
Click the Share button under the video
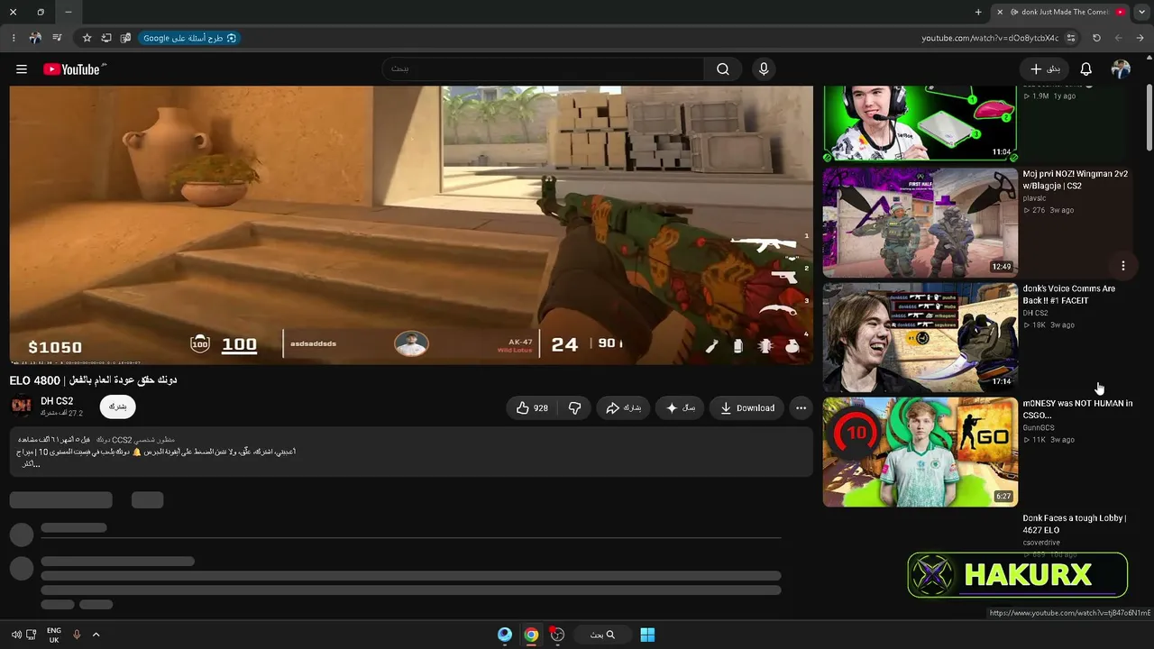[x=623, y=408]
